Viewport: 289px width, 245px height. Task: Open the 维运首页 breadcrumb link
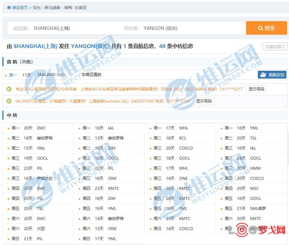(x=20, y=7)
